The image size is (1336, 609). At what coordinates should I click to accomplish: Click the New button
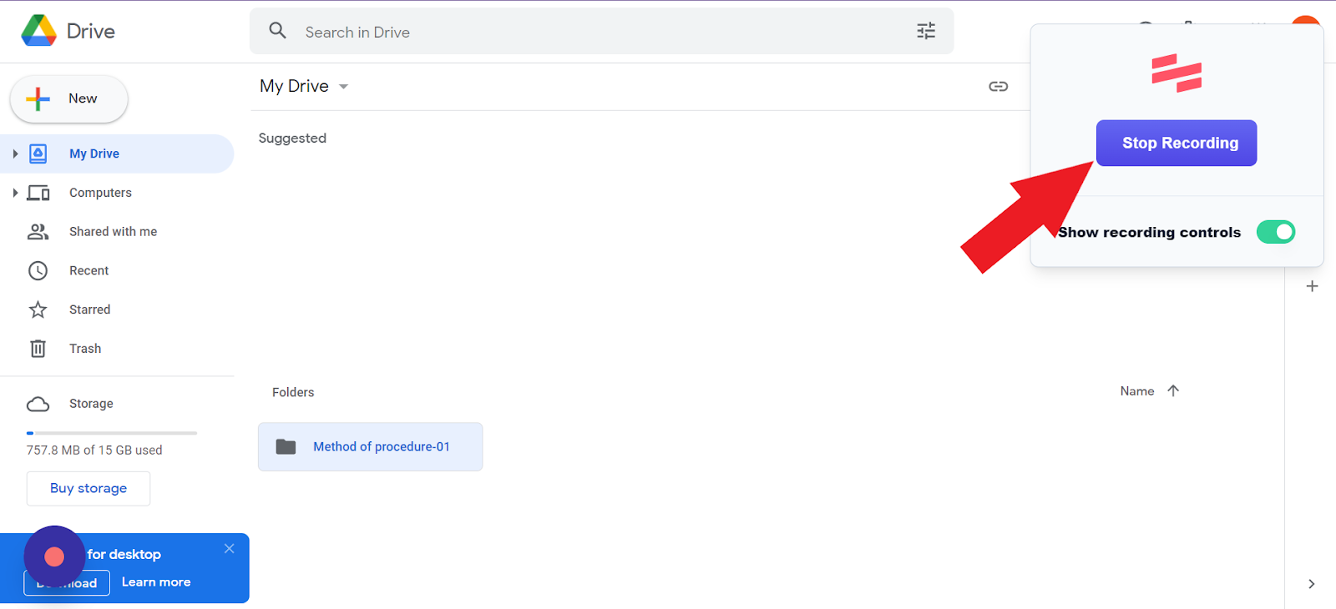(68, 98)
